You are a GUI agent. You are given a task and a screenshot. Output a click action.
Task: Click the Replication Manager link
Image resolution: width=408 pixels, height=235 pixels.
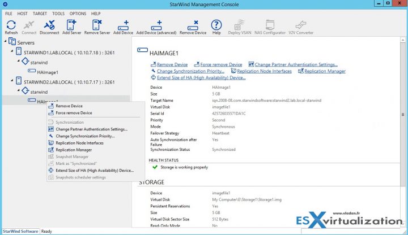click(325, 71)
